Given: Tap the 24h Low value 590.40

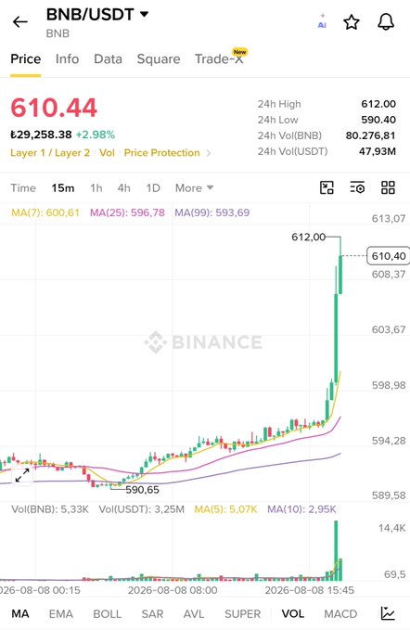Looking at the screenshot, I should [378, 120].
